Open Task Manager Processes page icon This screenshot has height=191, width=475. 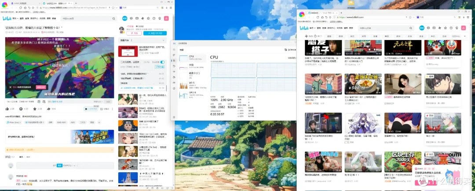click(x=174, y=55)
